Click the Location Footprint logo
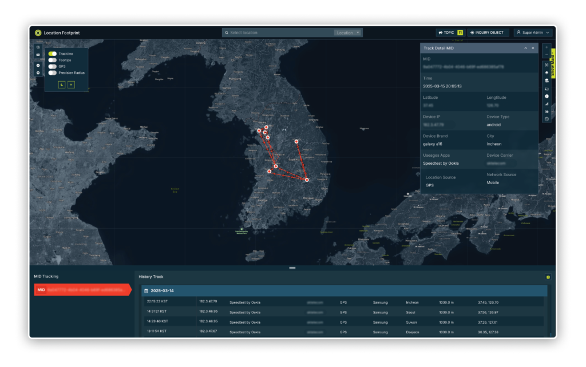The width and height of the screenshot is (586, 367). pos(38,33)
